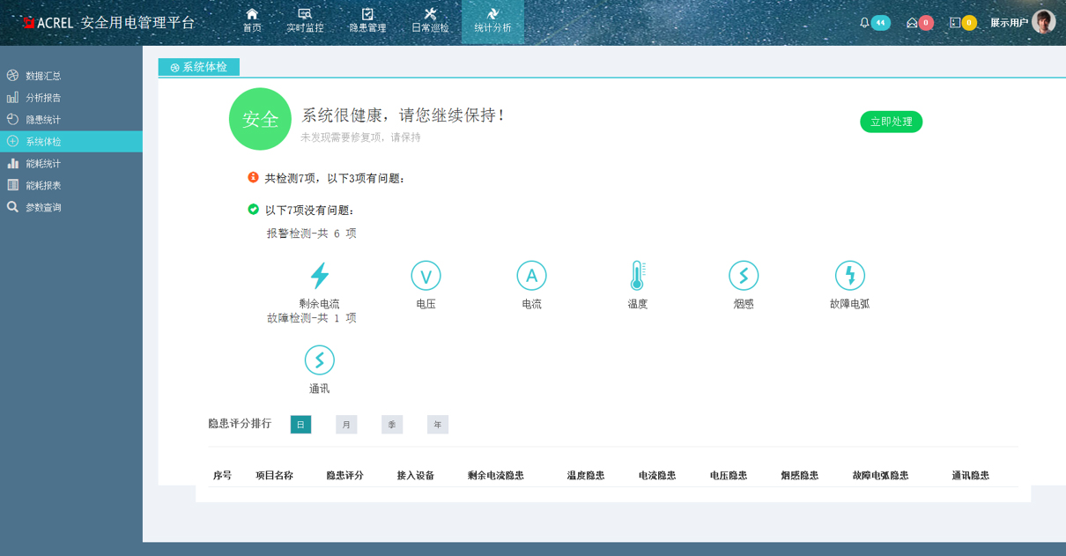Switch to the 实时监控 tab

point(305,21)
